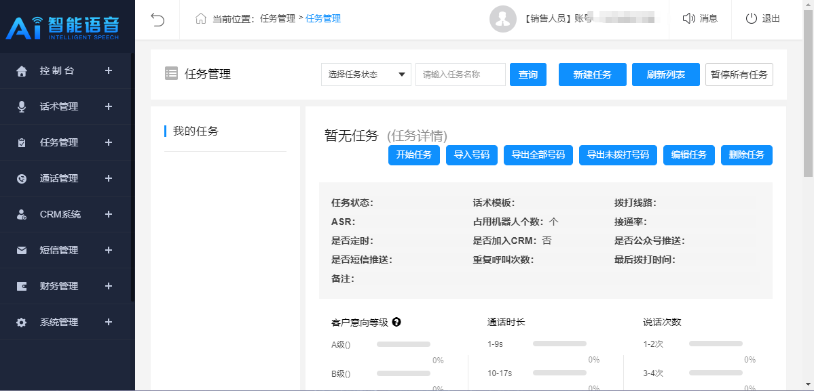
Task: Click the 新建任务 button
Action: point(592,75)
